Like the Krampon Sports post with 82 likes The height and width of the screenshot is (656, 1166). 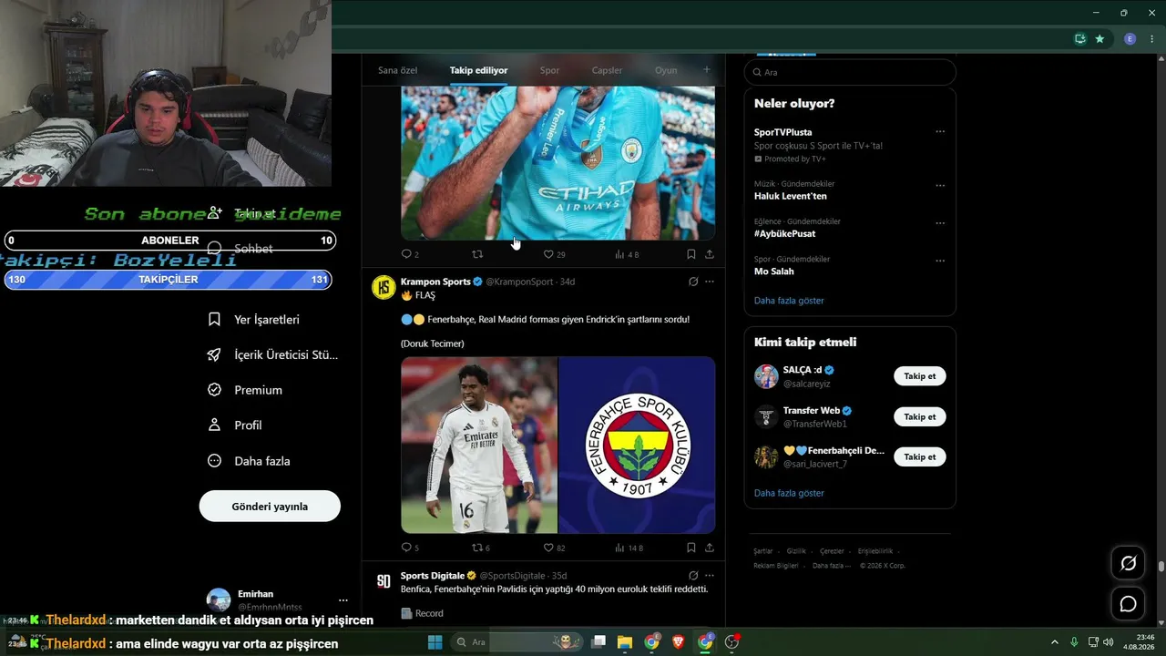(x=548, y=548)
